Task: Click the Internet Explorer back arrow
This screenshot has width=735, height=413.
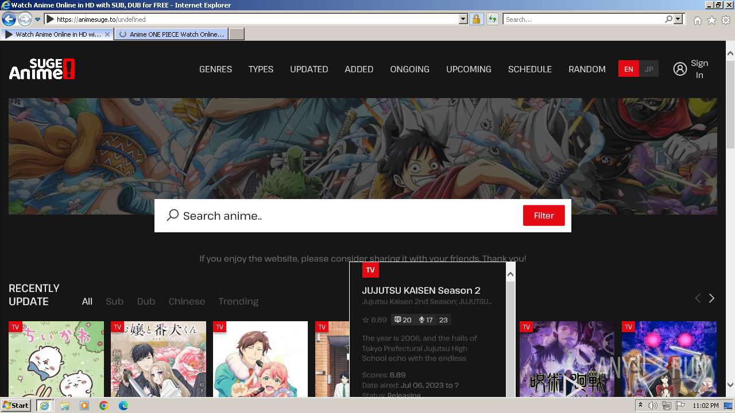Action: click(x=9, y=19)
